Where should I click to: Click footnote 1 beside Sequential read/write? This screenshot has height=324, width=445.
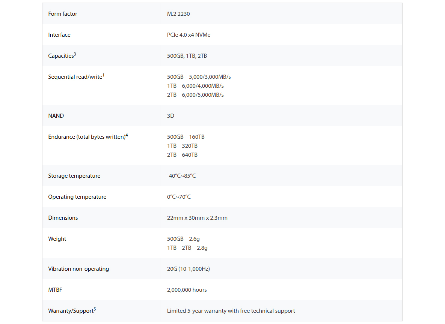103,75
